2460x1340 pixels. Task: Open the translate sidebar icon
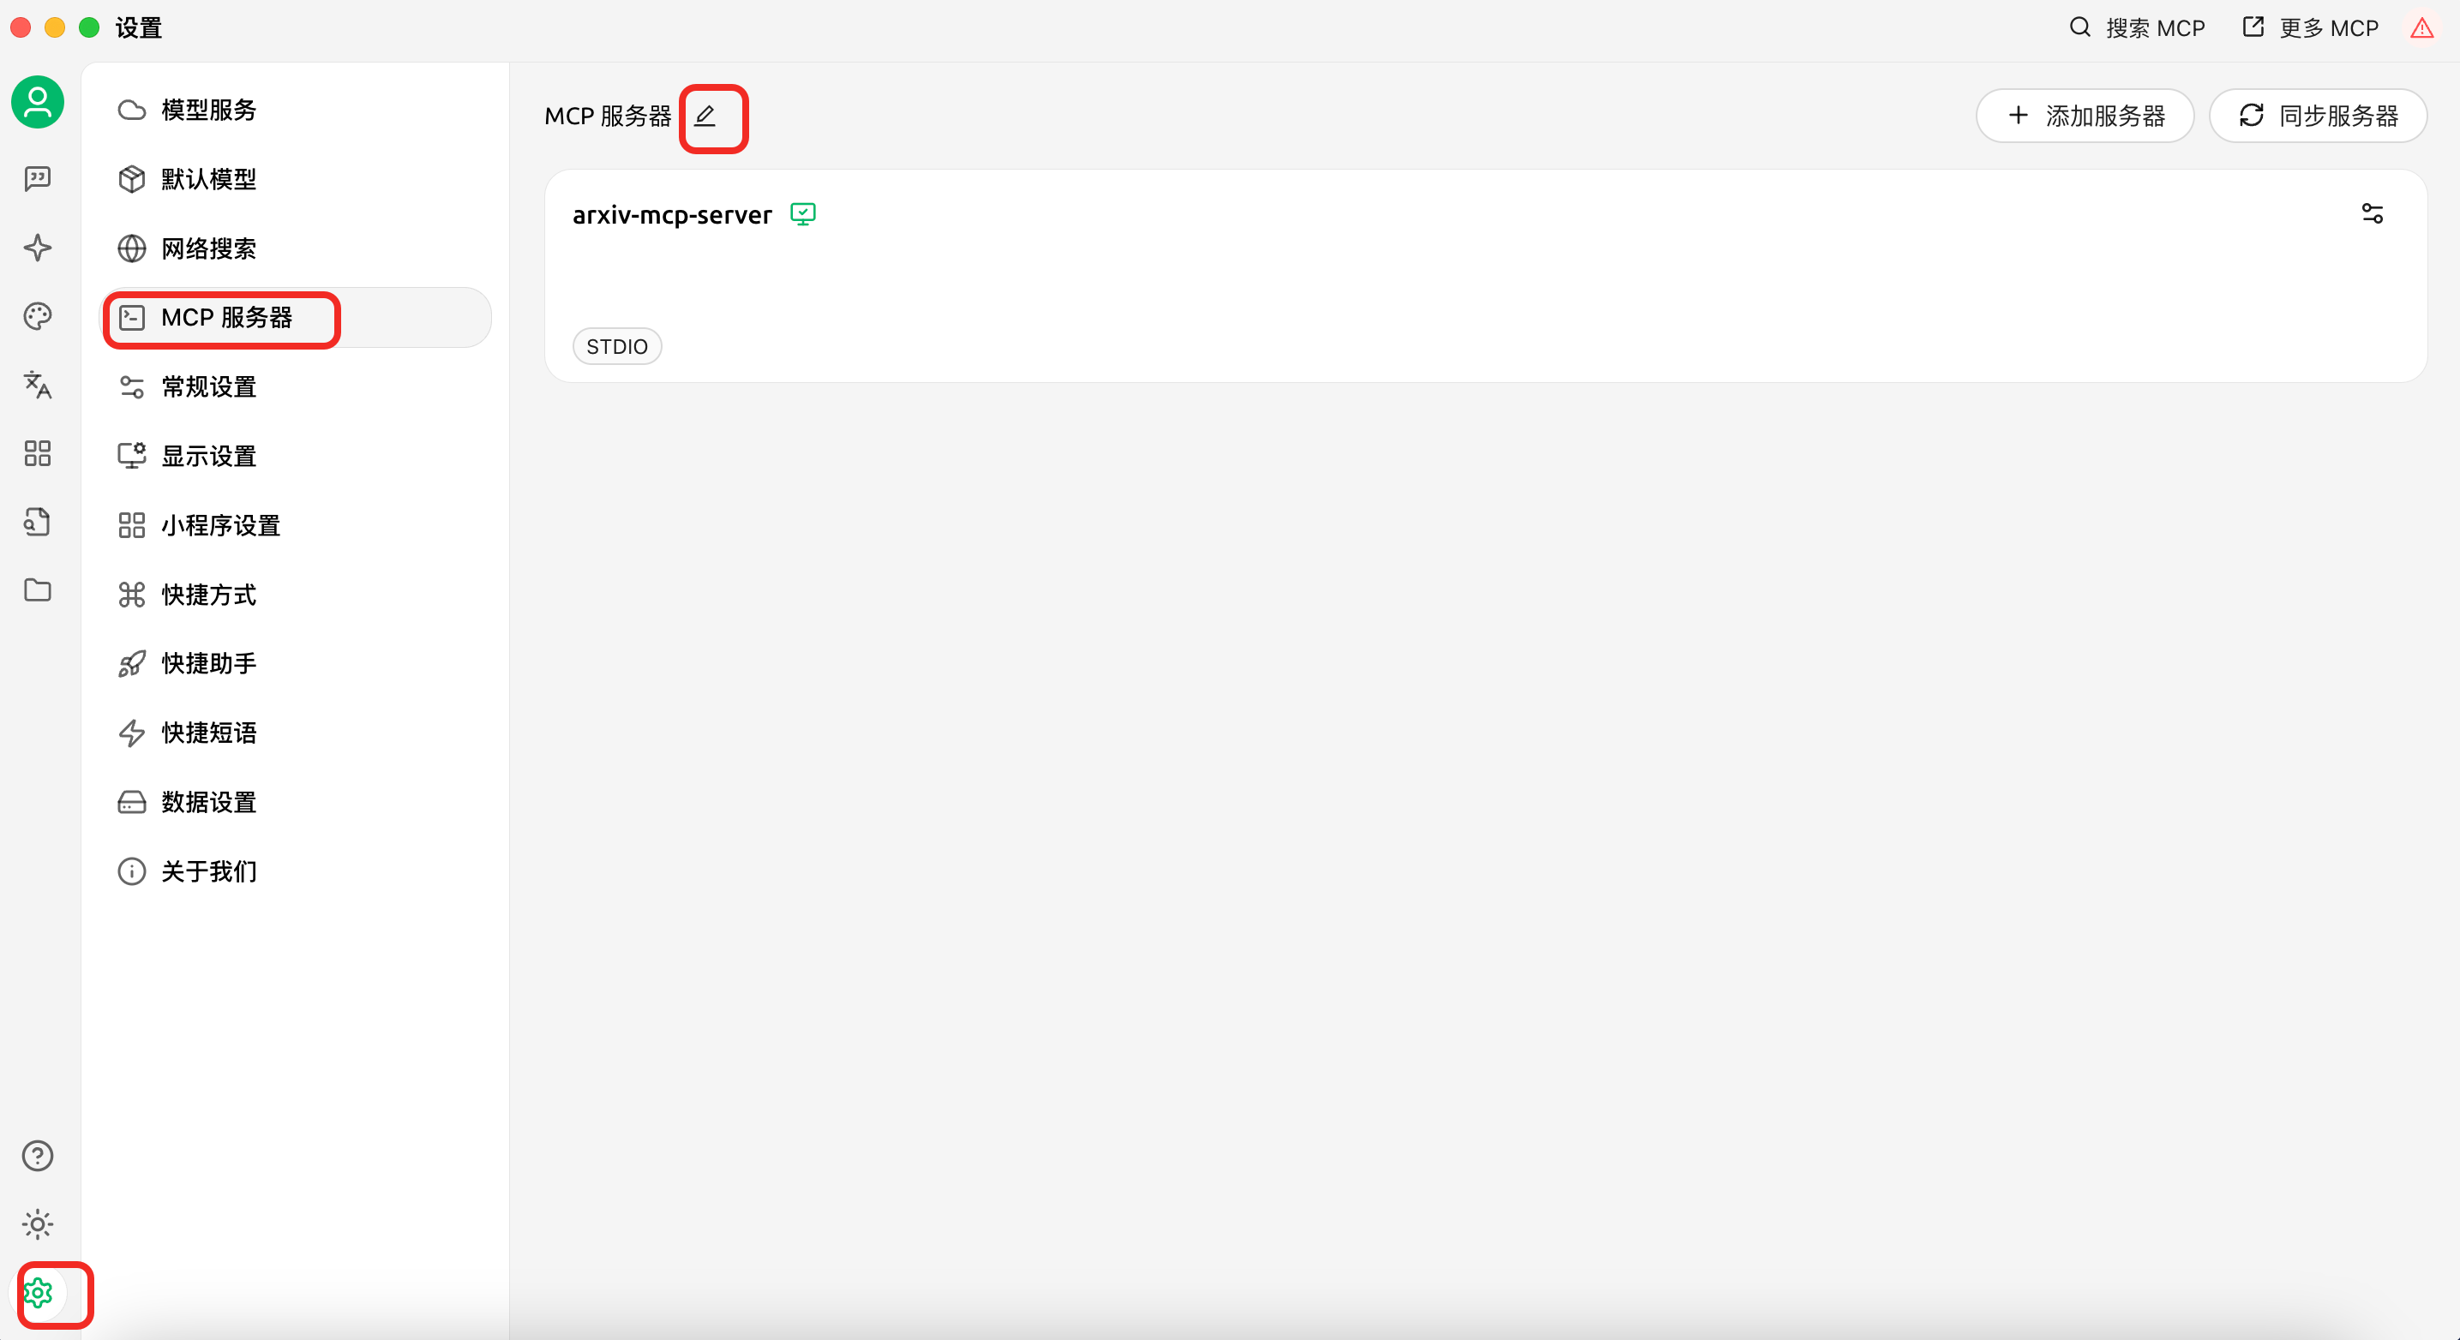pos(37,385)
